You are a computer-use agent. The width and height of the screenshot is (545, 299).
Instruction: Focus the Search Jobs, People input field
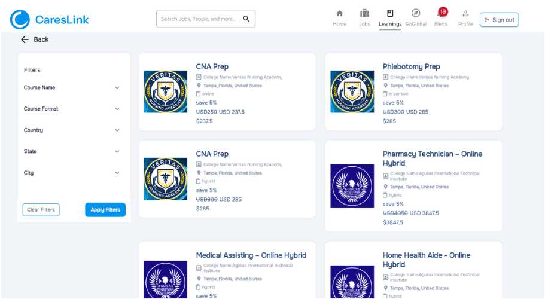click(x=199, y=19)
